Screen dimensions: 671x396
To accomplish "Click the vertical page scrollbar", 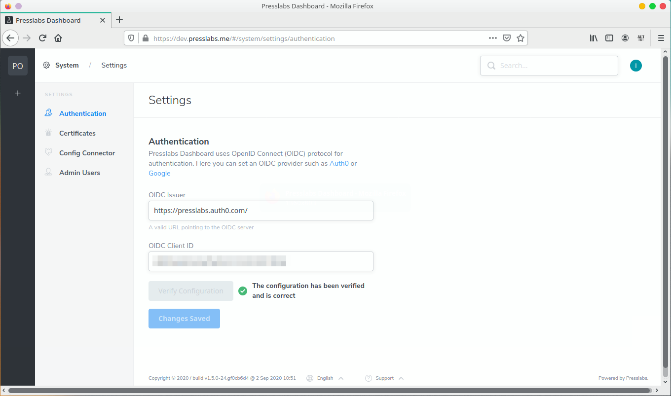I will point(666,212).
